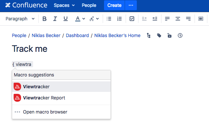Expand the text color picker arrow
Image resolution: width=209 pixels, height=126 pixels.
click(84, 19)
